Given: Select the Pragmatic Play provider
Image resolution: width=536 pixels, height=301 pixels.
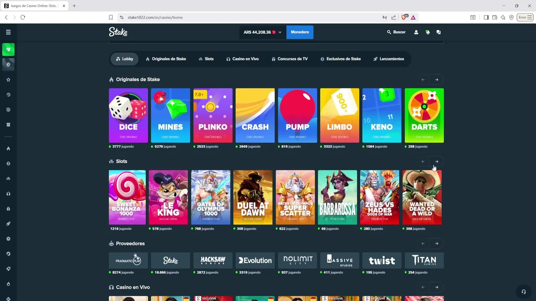Looking at the screenshot, I should click(x=128, y=260).
